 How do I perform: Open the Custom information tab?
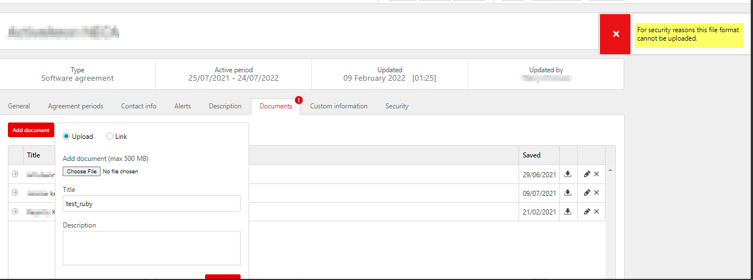click(x=339, y=106)
